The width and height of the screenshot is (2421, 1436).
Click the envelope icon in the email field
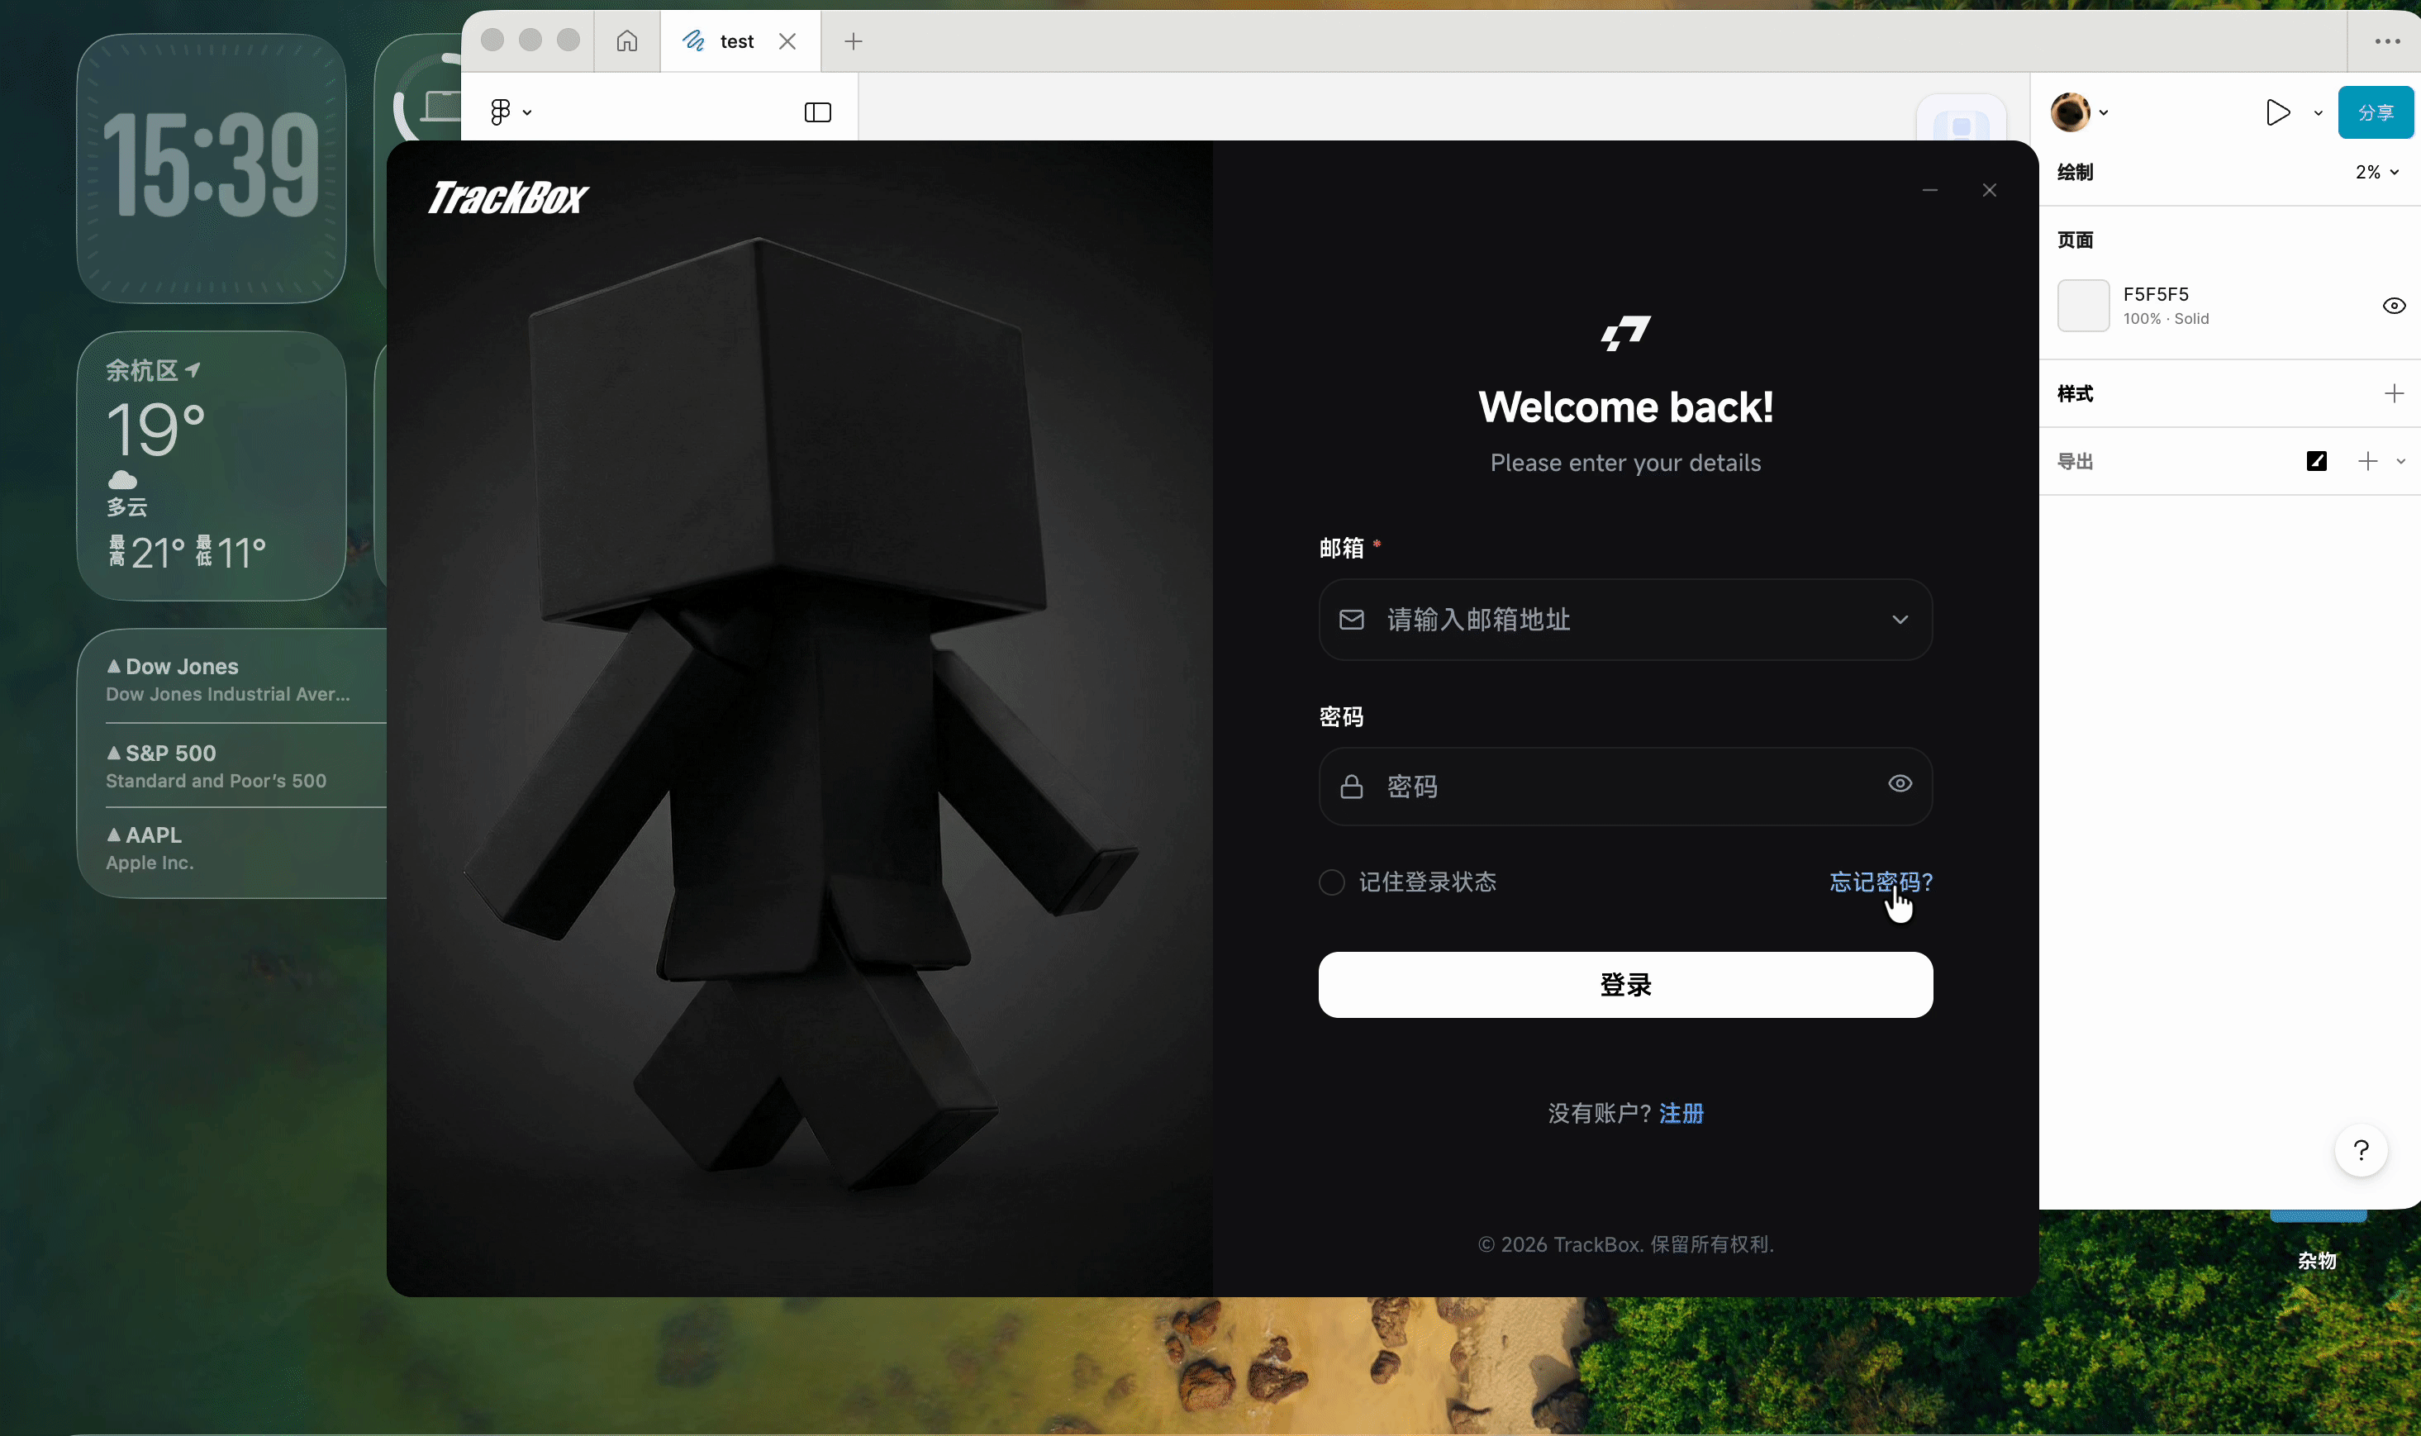1351,620
